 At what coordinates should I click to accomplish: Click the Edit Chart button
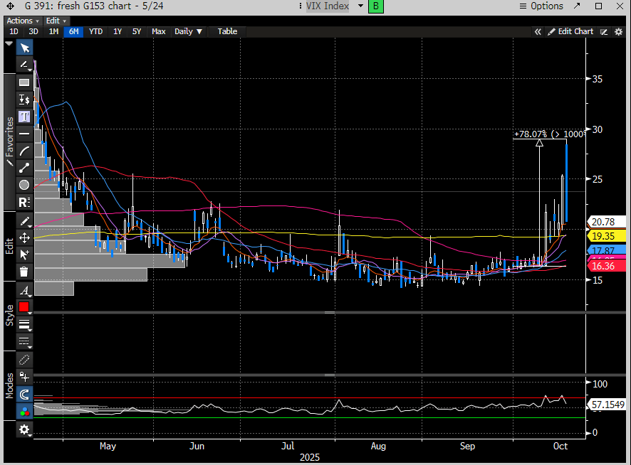click(570, 31)
